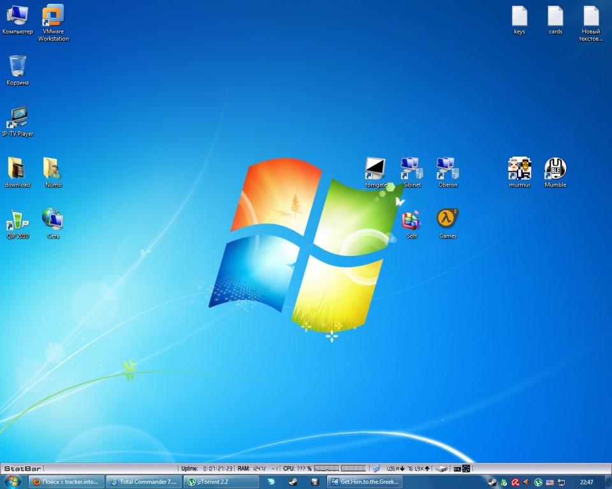Open the network connection tray icon
The width and height of the screenshot is (612, 489).
[561, 483]
